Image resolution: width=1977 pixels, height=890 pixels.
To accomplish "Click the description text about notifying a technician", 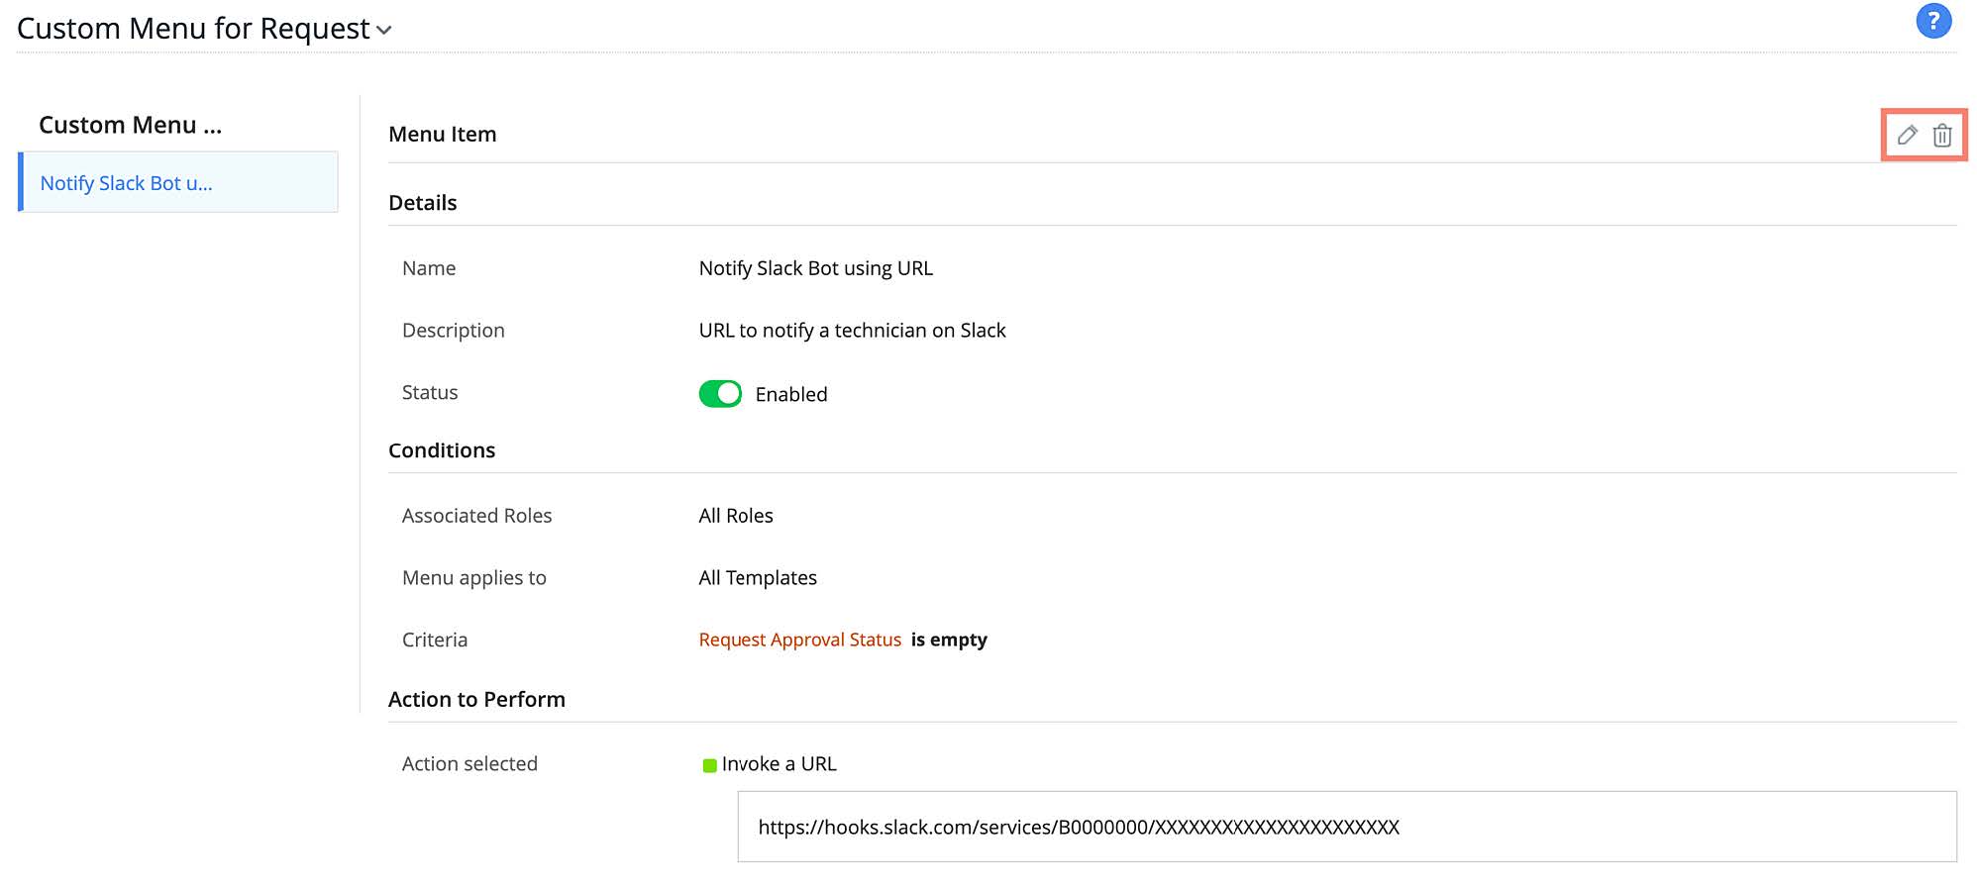I will pyautogui.click(x=852, y=331).
